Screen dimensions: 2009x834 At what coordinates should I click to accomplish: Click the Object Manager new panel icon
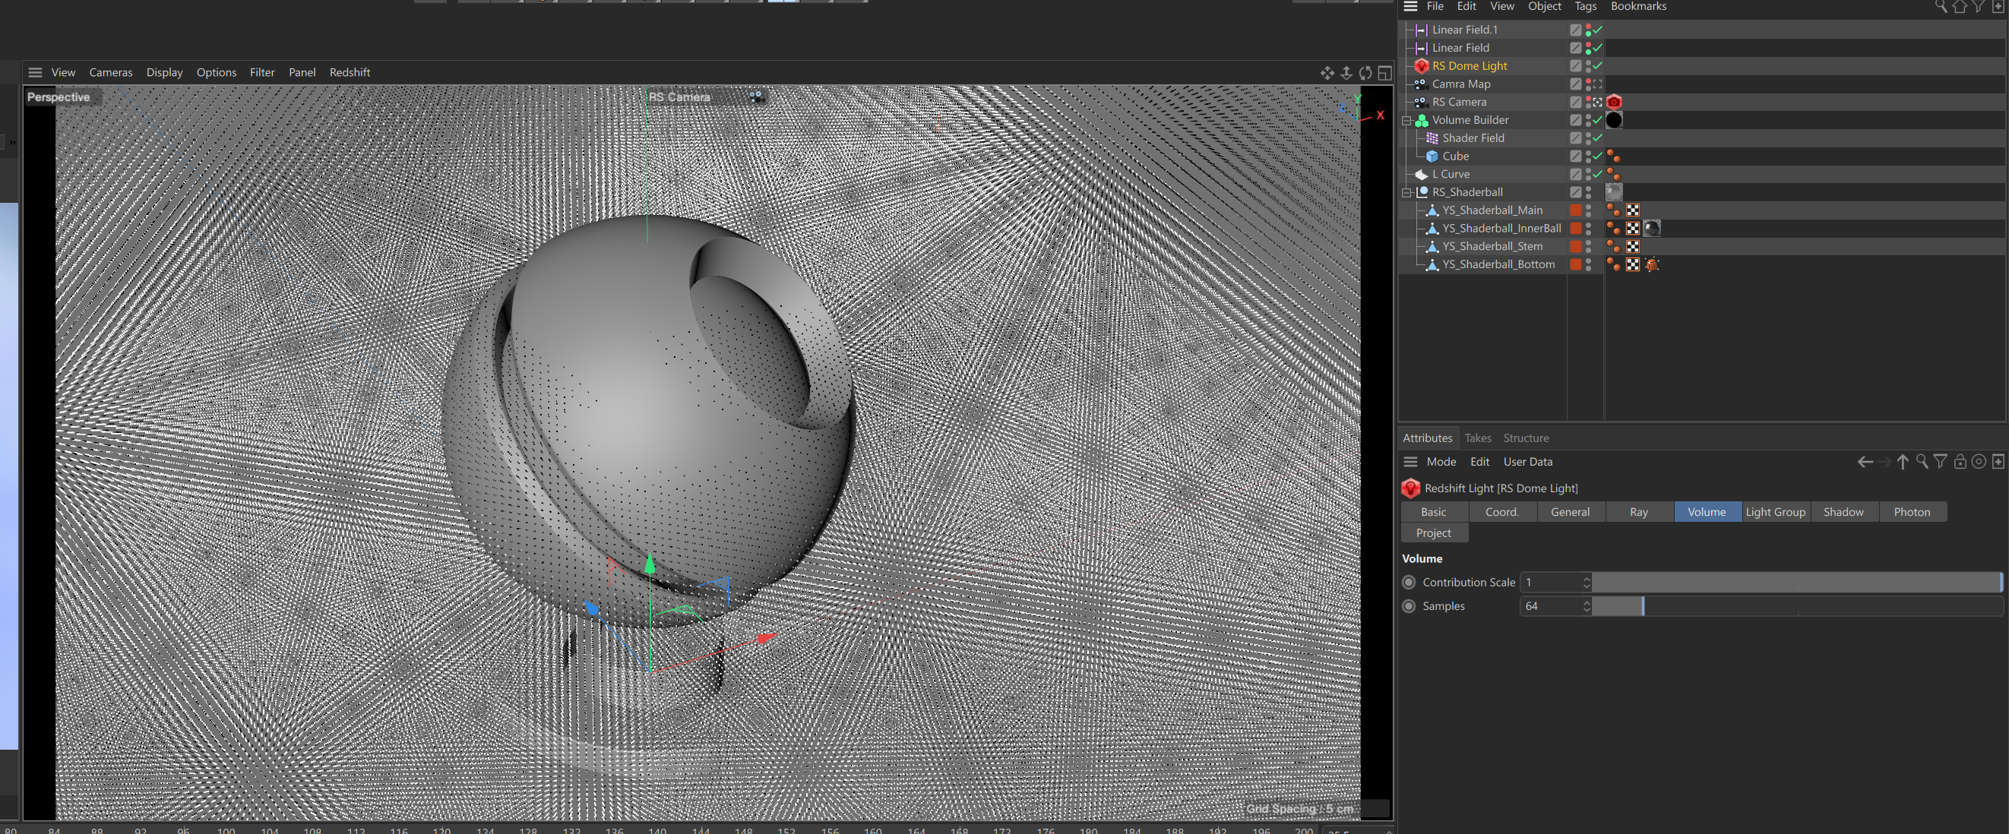tap(1998, 6)
